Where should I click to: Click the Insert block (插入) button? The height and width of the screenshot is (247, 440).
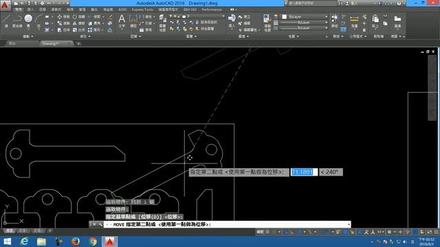point(232,21)
